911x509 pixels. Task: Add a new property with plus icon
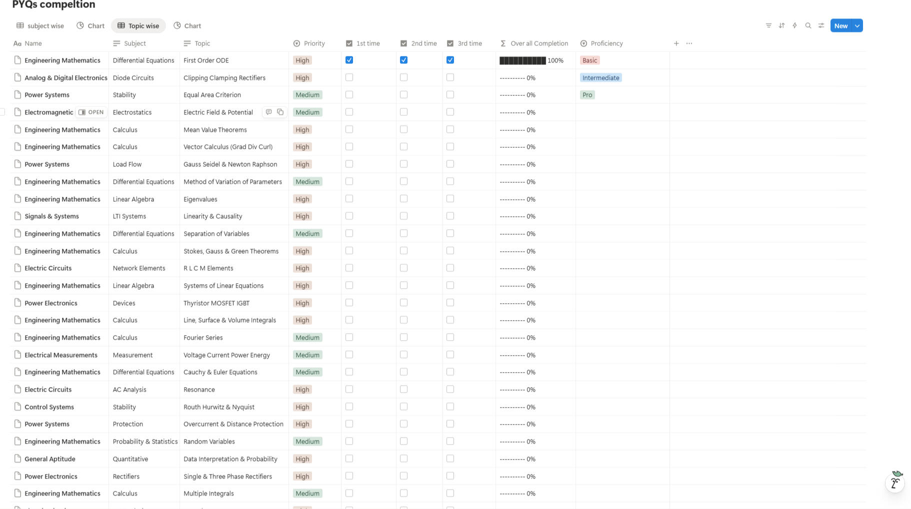point(676,43)
